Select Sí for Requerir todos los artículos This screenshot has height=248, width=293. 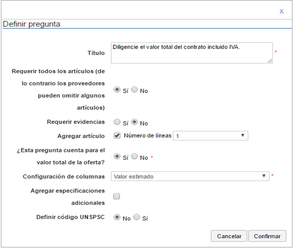(117, 90)
